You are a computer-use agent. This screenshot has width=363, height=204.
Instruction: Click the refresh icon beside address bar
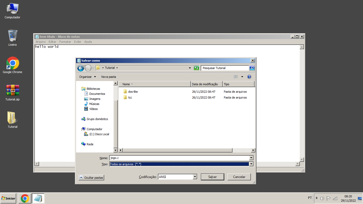coord(196,68)
